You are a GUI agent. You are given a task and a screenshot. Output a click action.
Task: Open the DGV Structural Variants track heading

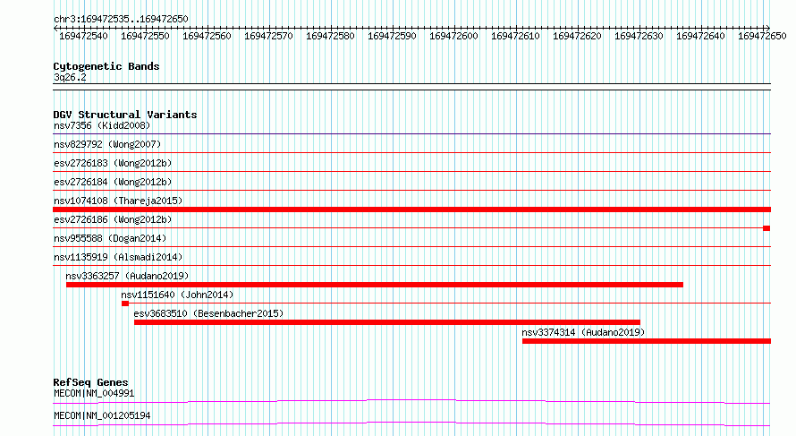(x=125, y=115)
